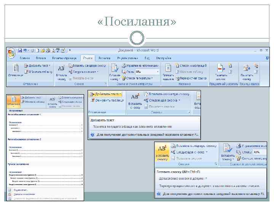Click Вставить концевую сноску in the Добавить текст tooltip panel

point(167,94)
